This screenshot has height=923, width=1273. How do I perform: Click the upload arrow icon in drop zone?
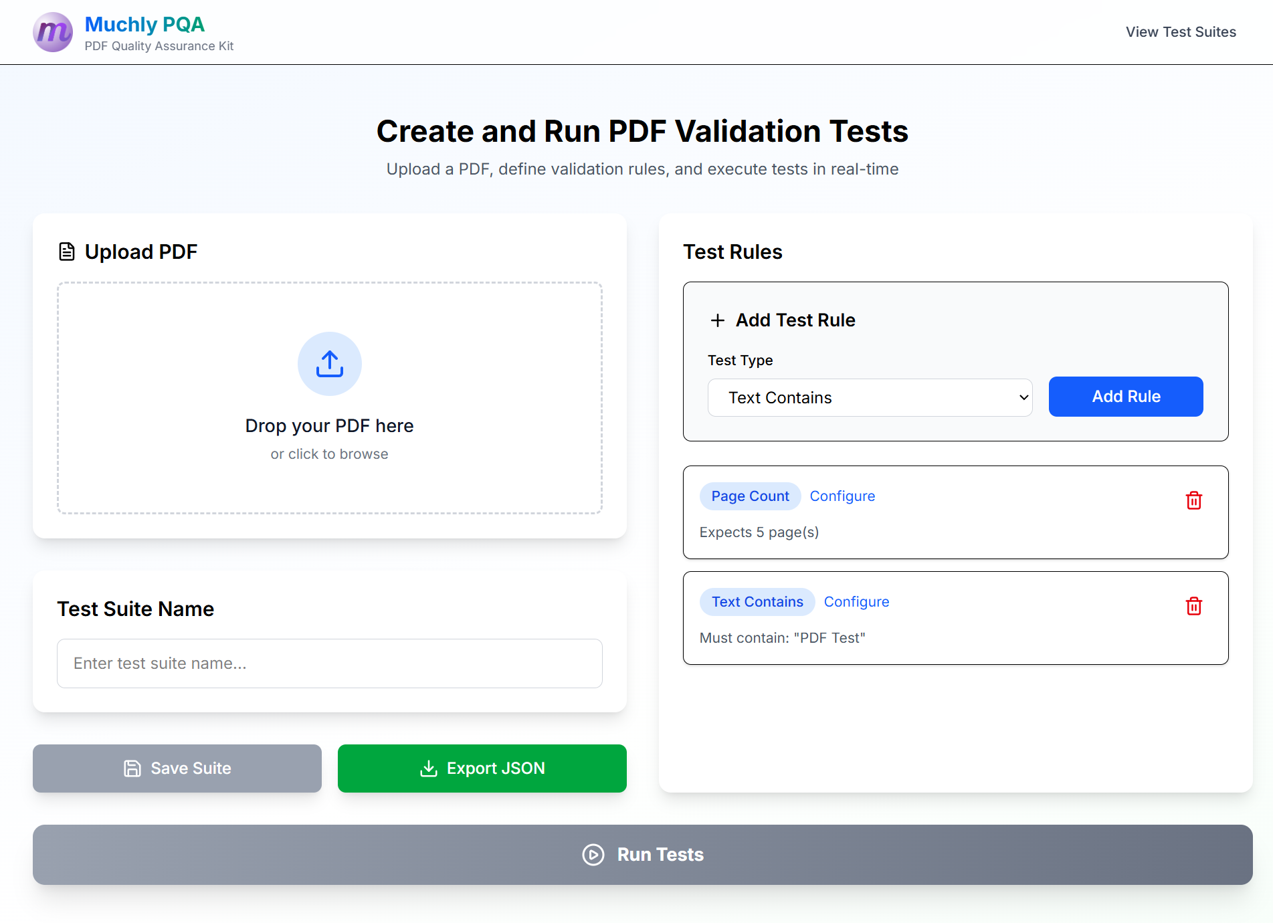tap(329, 364)
